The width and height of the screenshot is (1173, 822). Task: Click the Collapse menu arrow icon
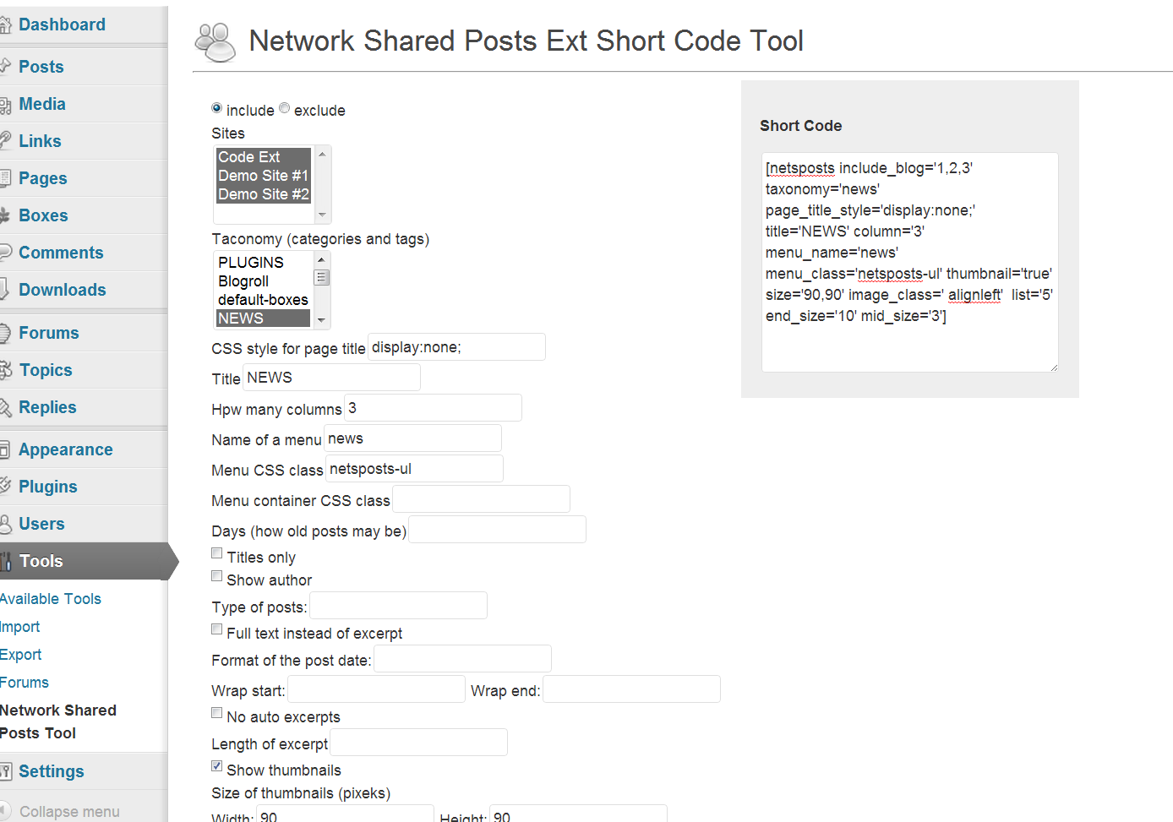pyautogui.click(x=5, y=811)
